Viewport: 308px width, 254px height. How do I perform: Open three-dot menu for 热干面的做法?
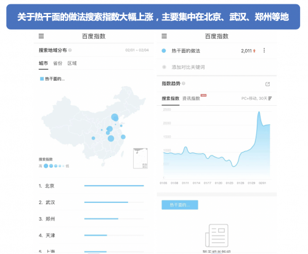point(264,50)
